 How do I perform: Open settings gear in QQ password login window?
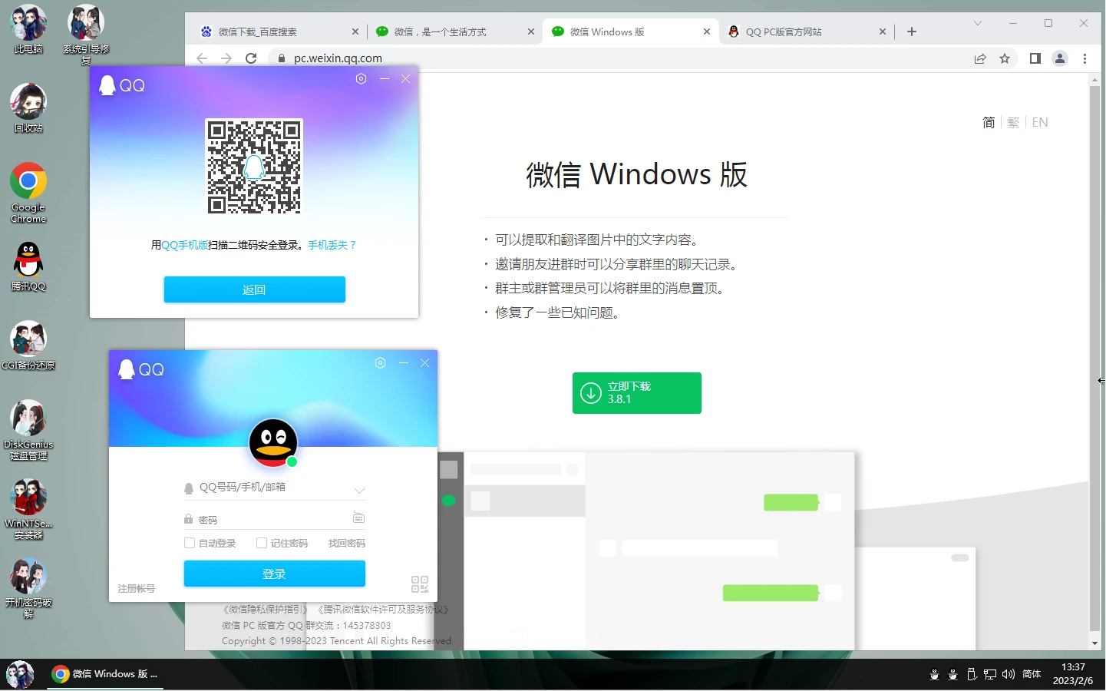(x=380, y=363)
